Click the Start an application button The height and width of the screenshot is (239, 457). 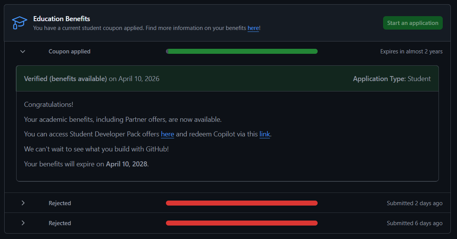pyautogui.click(x=412, y=23)
